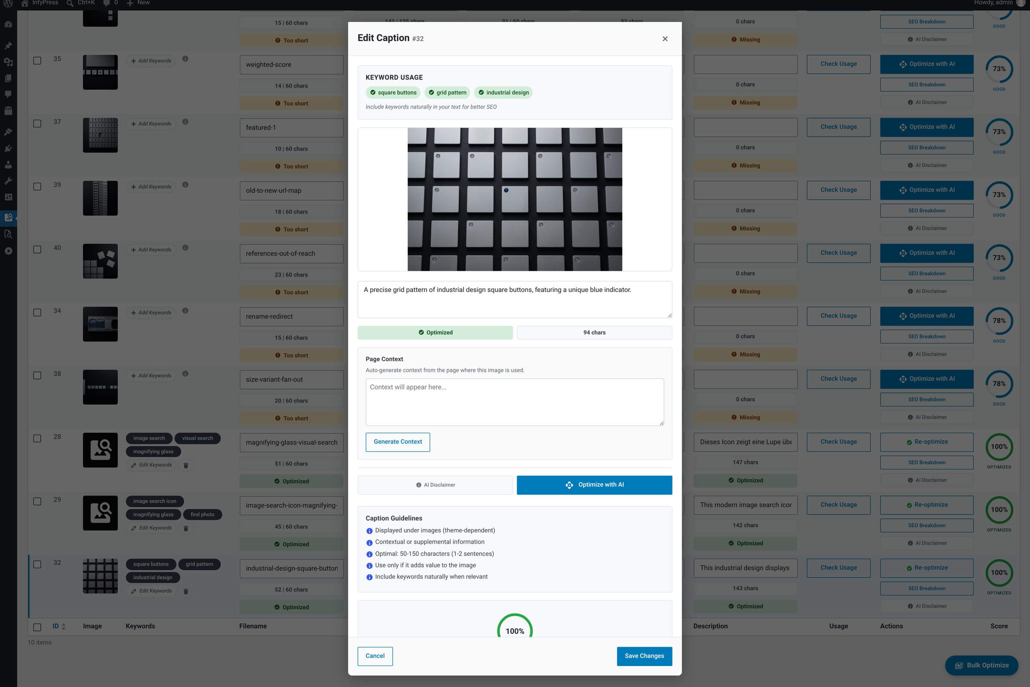Sort the table by ID column arrows
Screen dimensions: 1030x687
coord(64,626)
